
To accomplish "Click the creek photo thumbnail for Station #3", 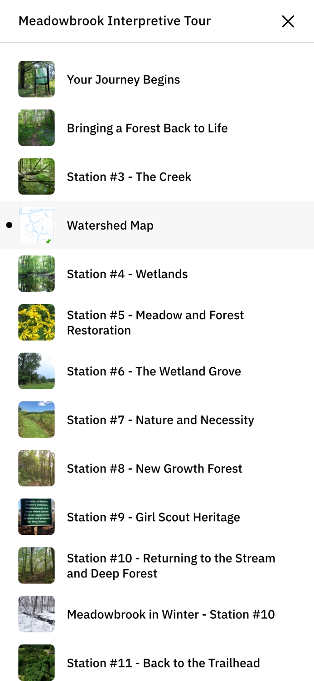I will point(36,176).
